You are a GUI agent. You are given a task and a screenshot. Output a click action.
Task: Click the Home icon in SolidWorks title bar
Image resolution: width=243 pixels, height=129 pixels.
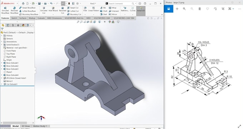[23, 4]
